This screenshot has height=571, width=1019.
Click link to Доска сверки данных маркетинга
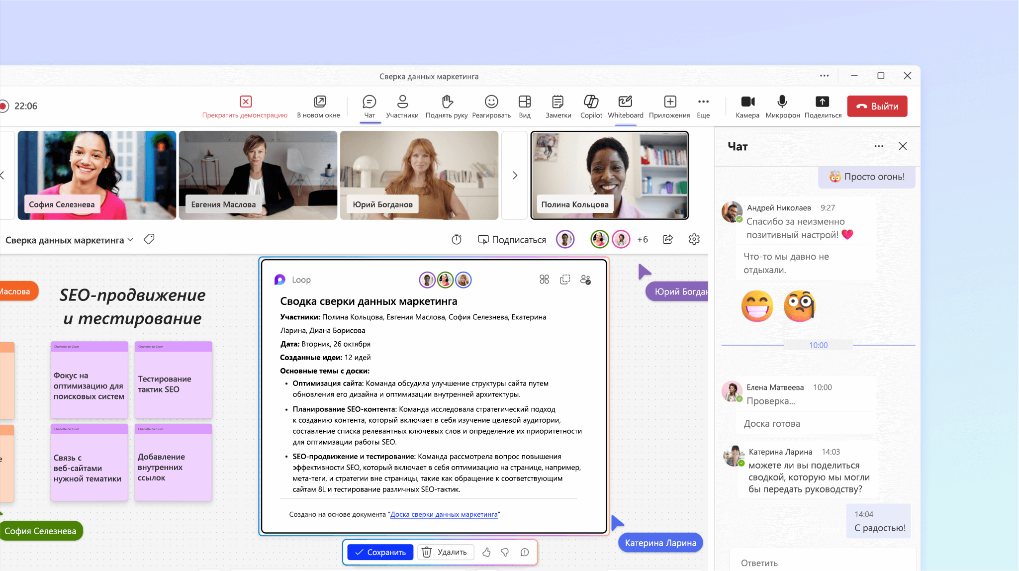pos(443,514)
